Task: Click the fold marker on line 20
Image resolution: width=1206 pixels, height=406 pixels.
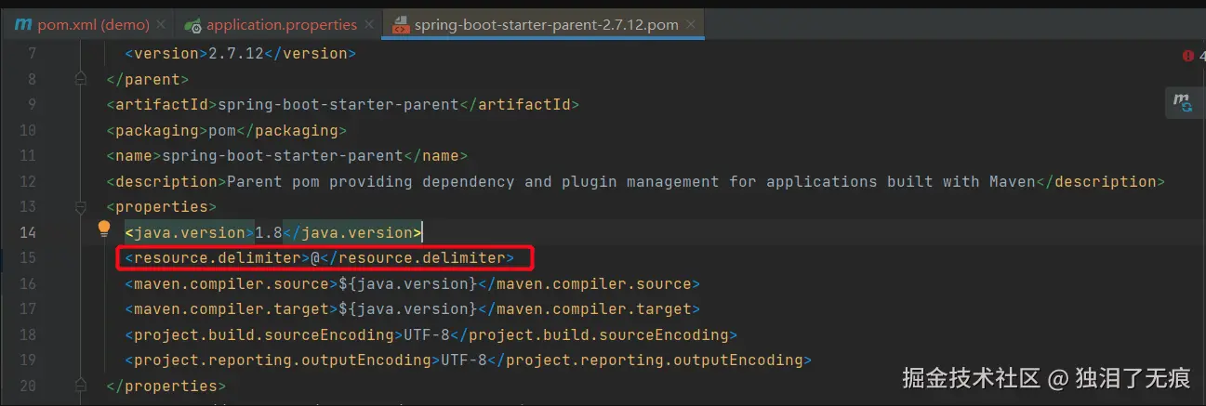Action: (81, 385)
